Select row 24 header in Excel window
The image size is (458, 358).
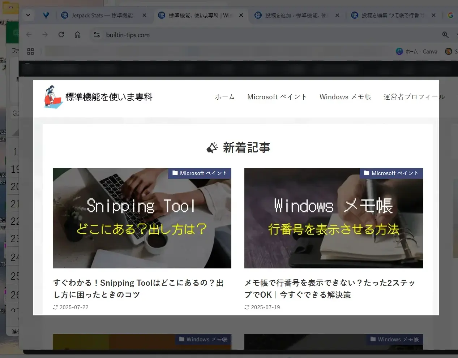[x=13, y=257]
